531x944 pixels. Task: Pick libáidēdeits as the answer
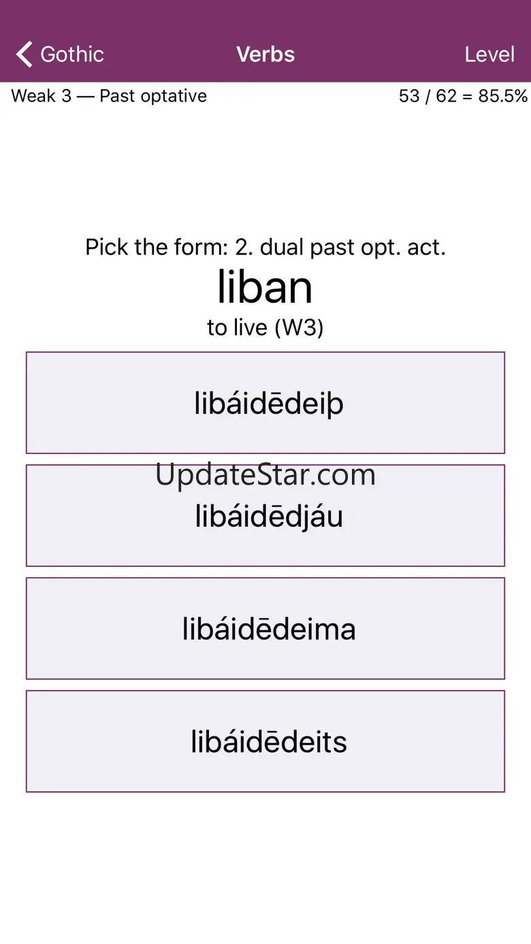pos(265,741)
